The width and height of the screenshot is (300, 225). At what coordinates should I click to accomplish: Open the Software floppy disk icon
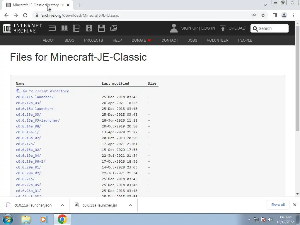101,28
